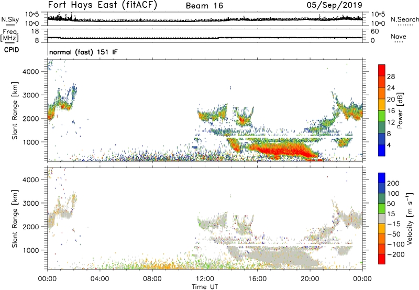
Task: Click the '3000' tick on velocity panel
Action: 31,203
